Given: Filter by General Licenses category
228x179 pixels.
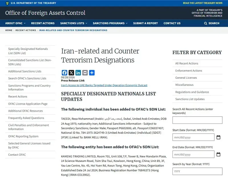Looking at the screenshot, I should coord(197,78).
